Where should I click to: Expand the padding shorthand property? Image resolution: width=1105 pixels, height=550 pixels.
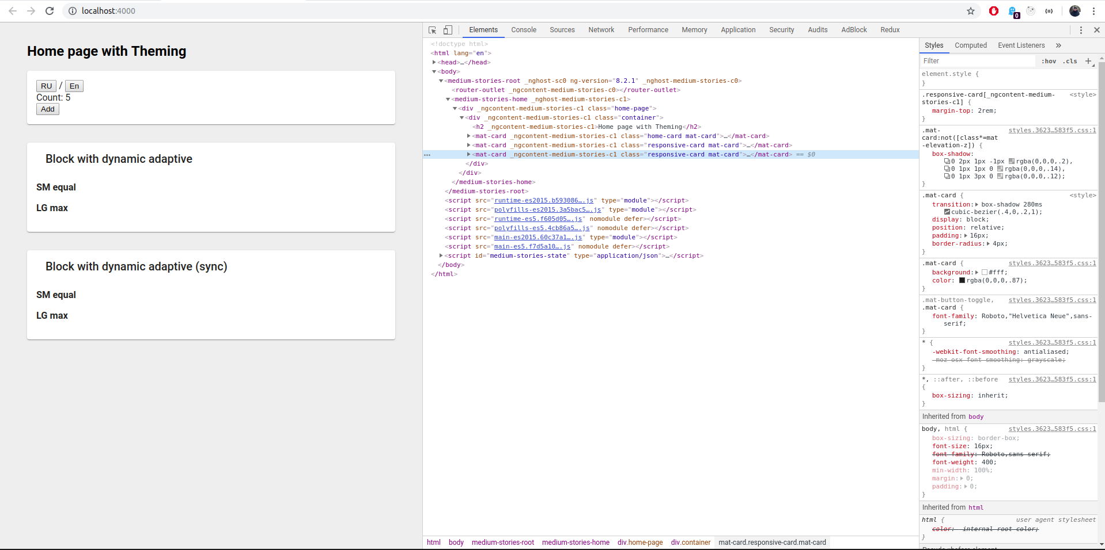click(x=966, y=236)
